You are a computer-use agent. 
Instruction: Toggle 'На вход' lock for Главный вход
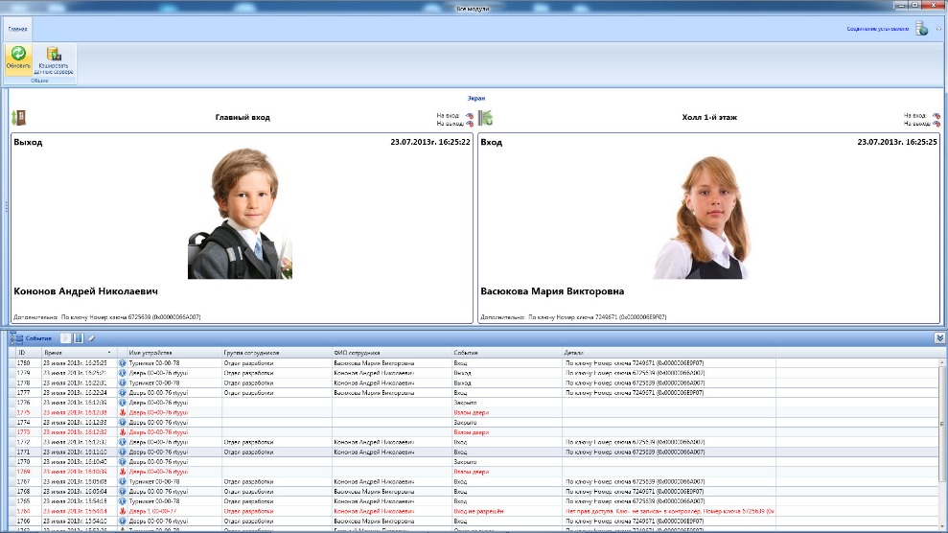(x=469, y=115)
